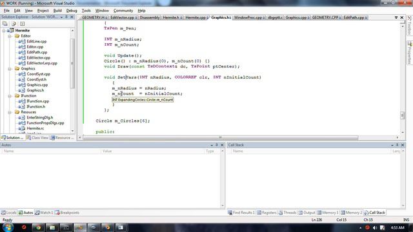Click the volume speaker icon in system tray

click(x=375, y=227)
